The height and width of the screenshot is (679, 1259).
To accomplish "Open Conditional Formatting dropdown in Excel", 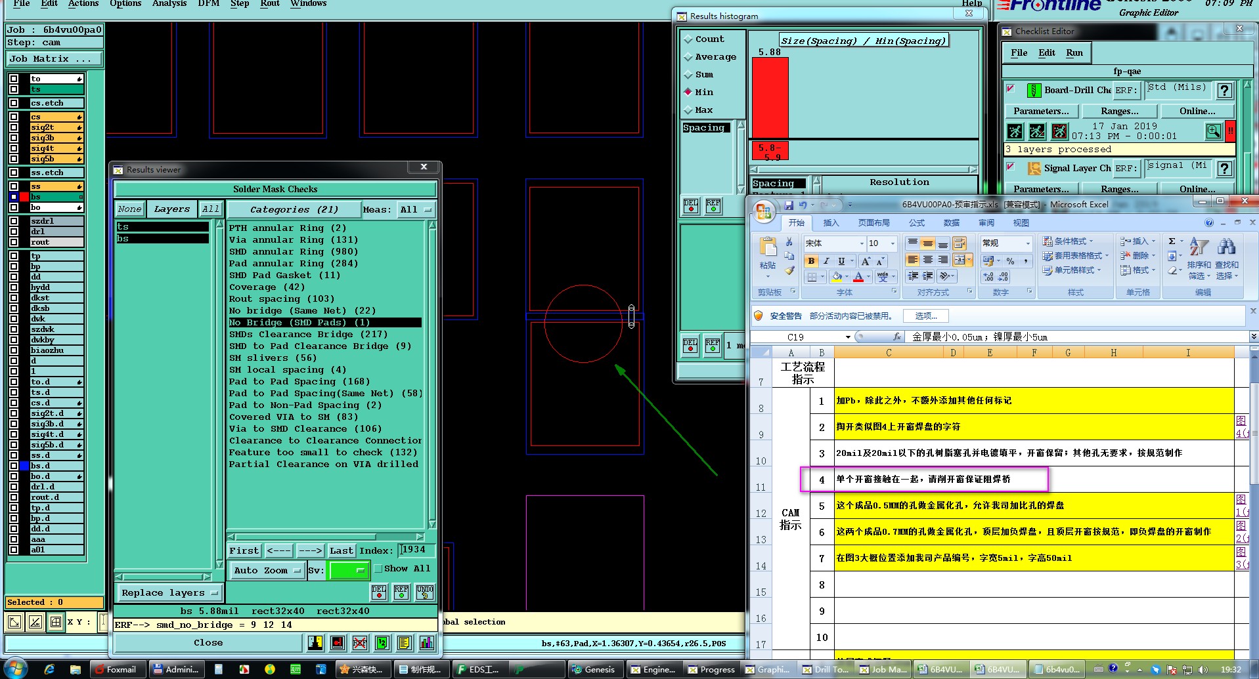I will 1068,241.
